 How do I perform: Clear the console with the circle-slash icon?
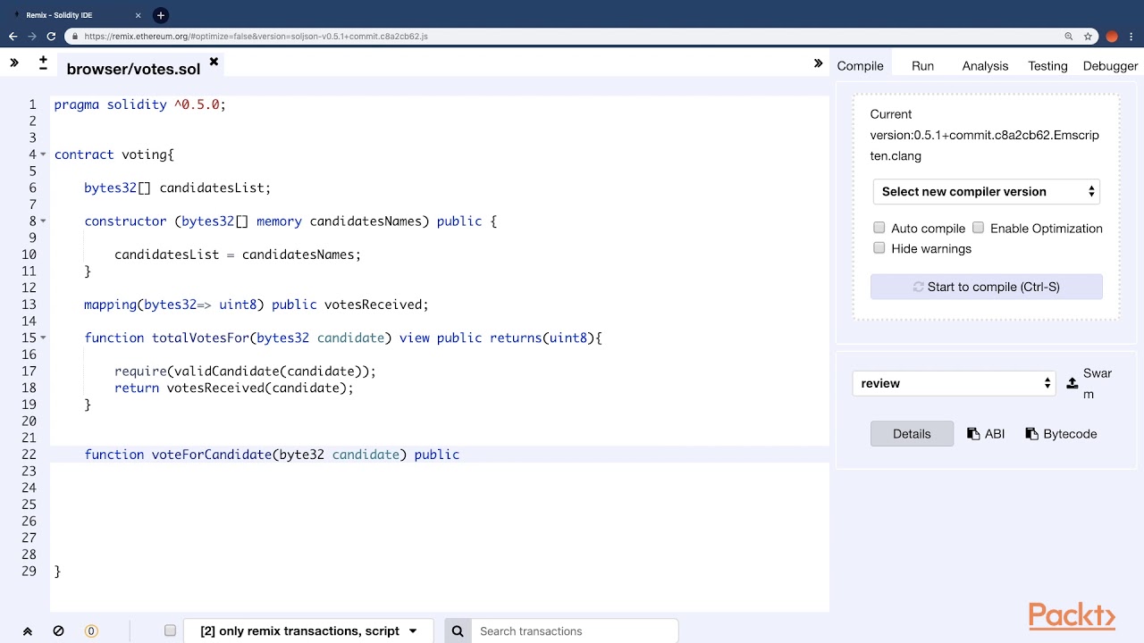coord(58,630)
